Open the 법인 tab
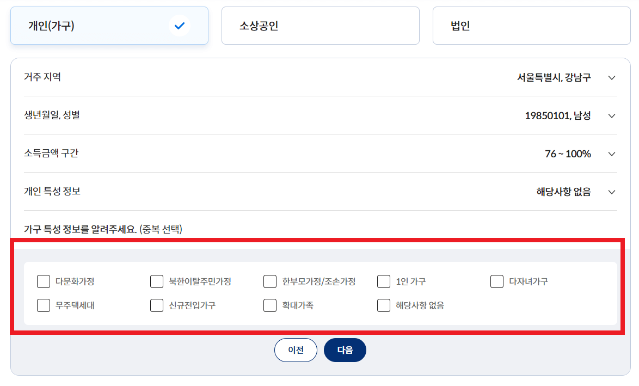 pos(531,25)
